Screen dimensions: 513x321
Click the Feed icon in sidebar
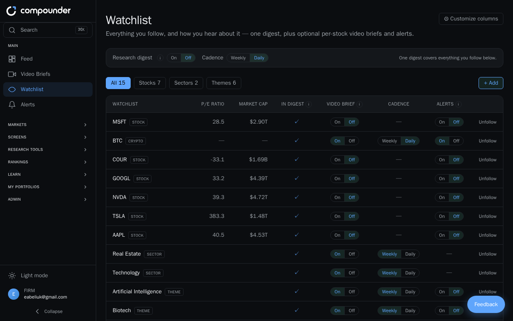(x=12, y=59)
